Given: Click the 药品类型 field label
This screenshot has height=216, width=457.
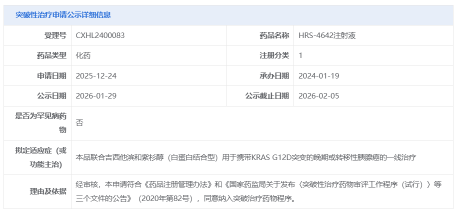Looking at the screenshot, I should (51, 55).
